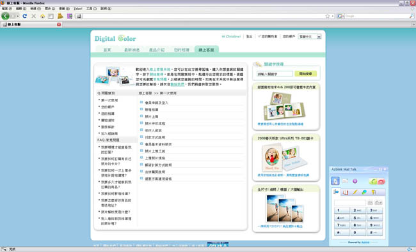
Task: Open the shopping cart link in header
Action: (x=268, y=36)
